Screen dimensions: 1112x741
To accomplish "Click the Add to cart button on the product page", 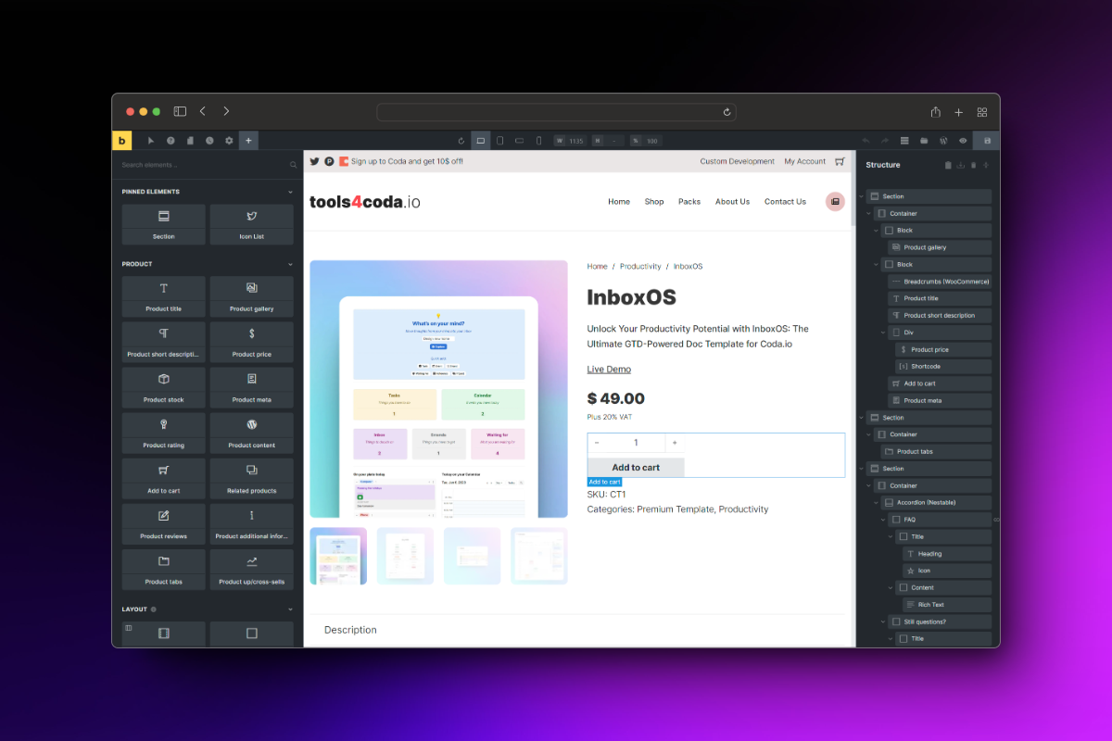I will [636, 468].
